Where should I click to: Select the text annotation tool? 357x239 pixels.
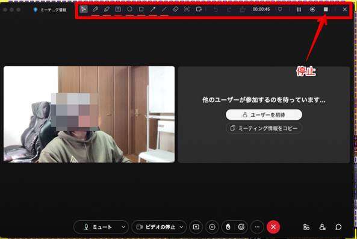pos(118,10)
